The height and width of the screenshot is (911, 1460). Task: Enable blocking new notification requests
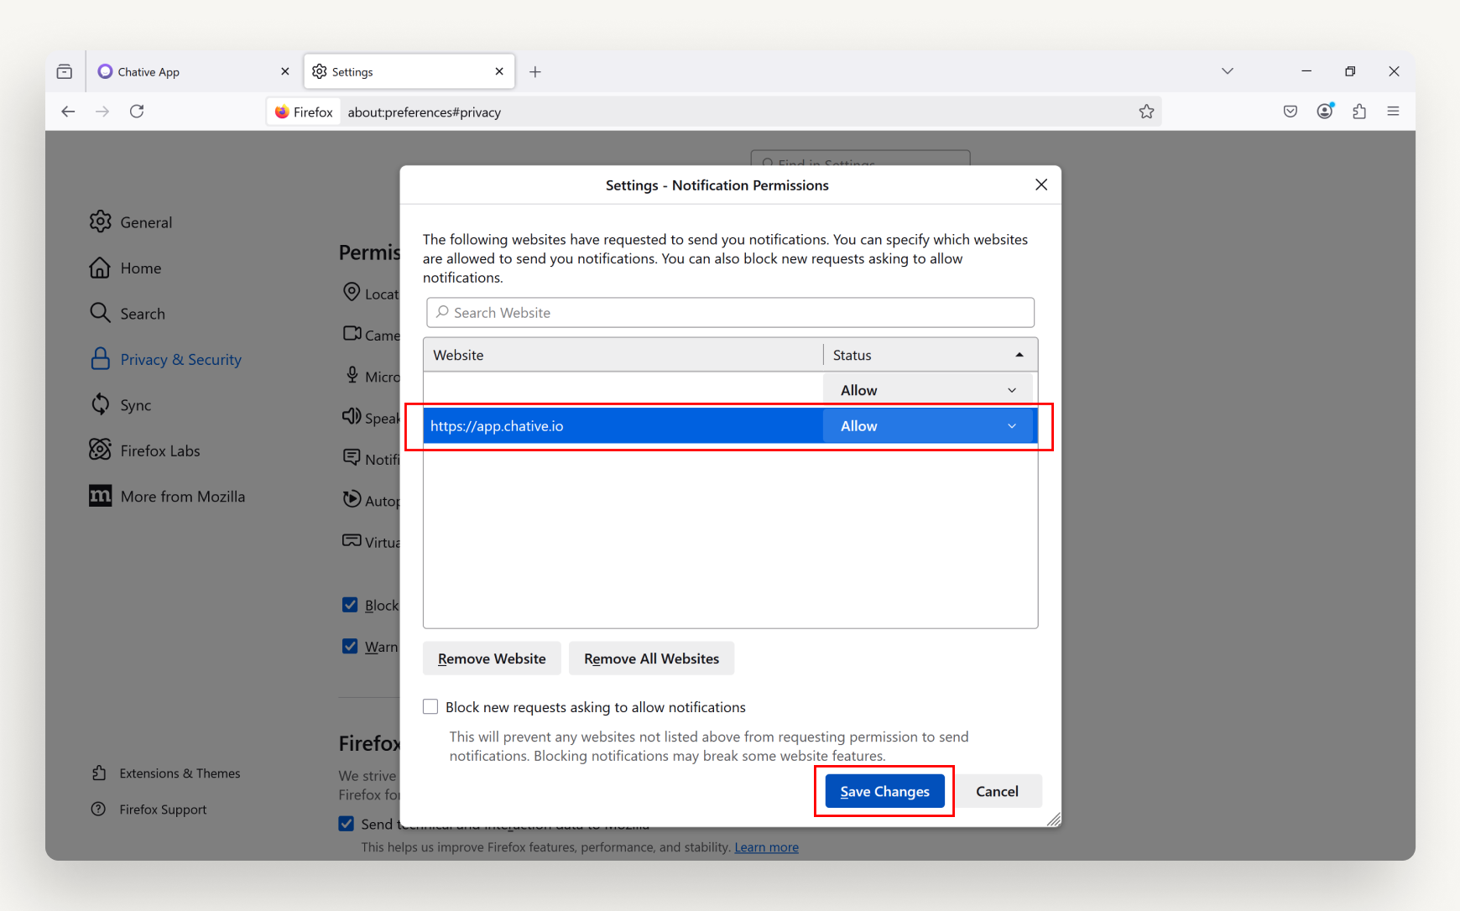[430, 706]
